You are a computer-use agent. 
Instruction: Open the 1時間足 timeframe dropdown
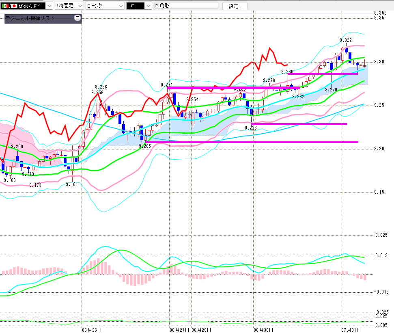coord(69,6)
